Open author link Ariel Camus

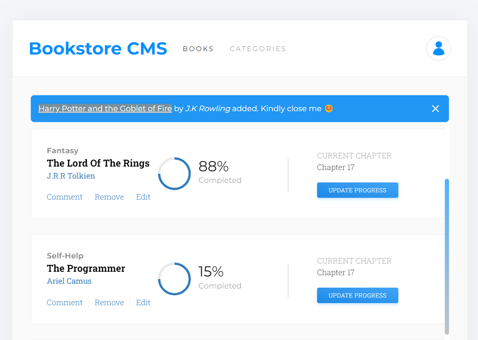pos(69,281)
